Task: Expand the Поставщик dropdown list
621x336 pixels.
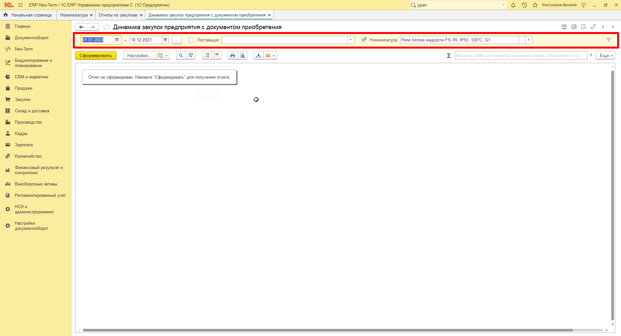Action: tap(351, 40)
